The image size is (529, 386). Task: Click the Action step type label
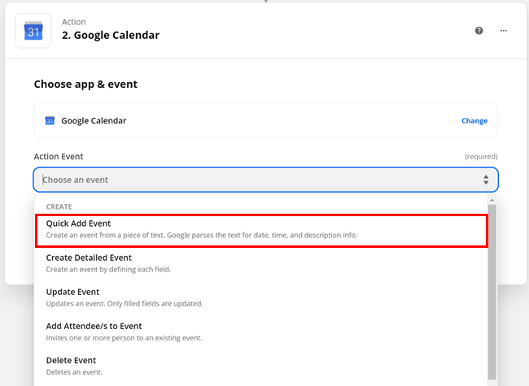tap(74, 22)
